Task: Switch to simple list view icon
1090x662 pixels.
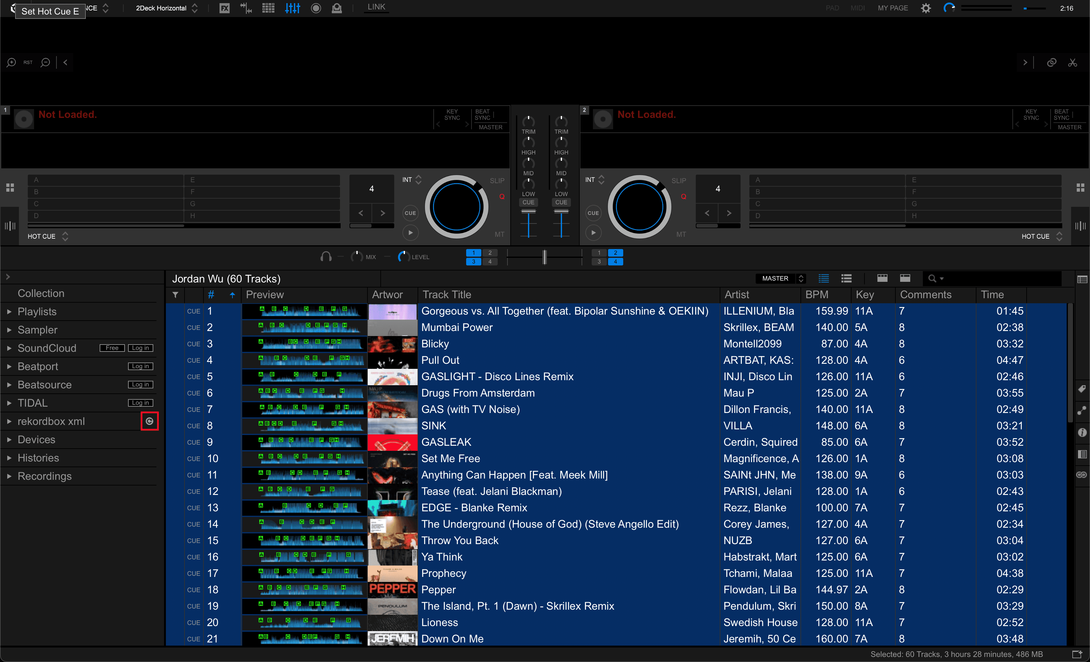Action: [823, 278]
